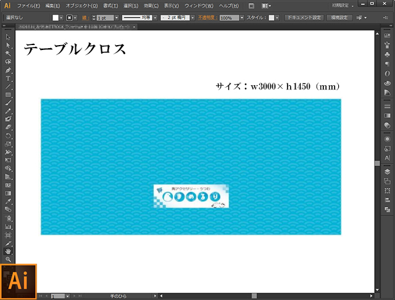The image size is (395, 300).
Task: Select the Direct Selection tool
Action: 8,46
